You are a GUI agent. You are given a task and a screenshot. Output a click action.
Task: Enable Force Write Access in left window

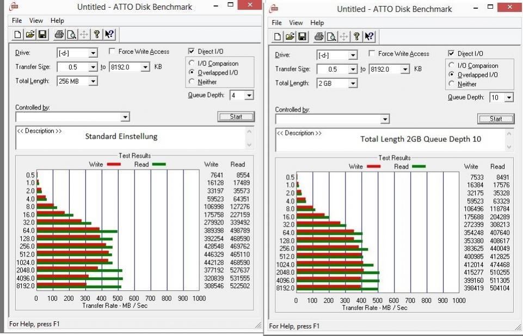tap(112, 51)
